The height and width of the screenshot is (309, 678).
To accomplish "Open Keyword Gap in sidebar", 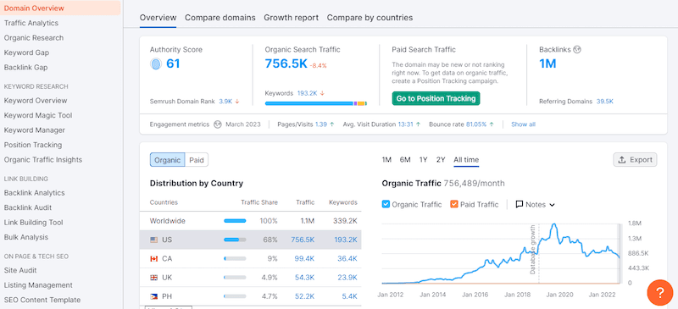I will click(x=26, y=52).
